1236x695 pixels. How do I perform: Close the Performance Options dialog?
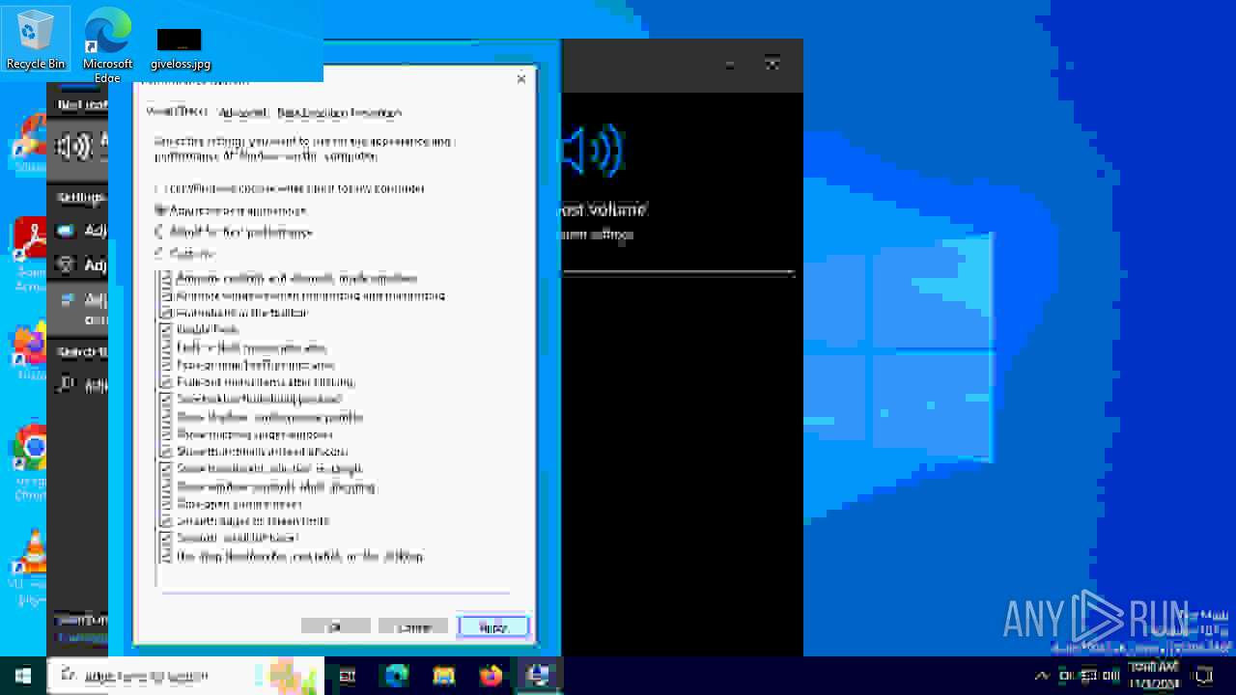point(521,79)
